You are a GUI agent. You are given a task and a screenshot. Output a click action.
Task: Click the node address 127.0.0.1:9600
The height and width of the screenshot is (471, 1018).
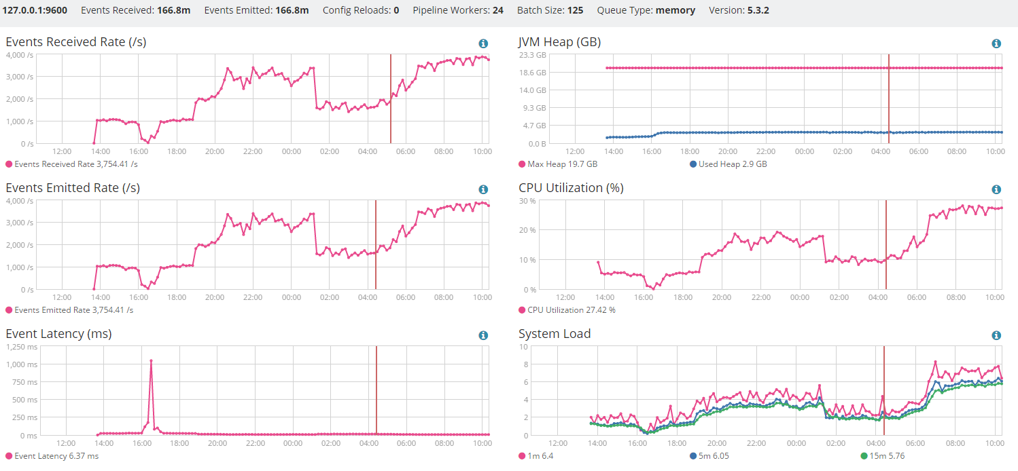(x=36, y=10)
